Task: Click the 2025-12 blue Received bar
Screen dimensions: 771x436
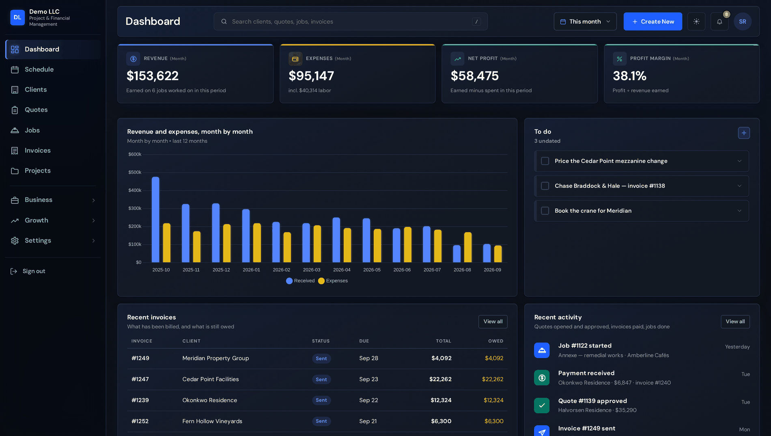Action: (x=216, y=233)
